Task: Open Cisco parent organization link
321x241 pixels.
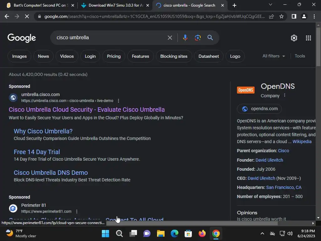Action: 283,151
